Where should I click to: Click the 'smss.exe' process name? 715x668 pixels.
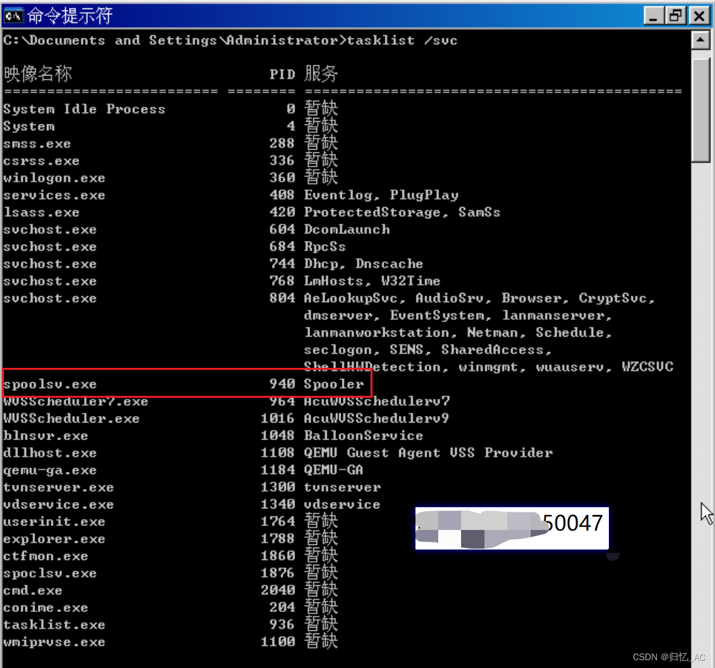click(37, 144)
